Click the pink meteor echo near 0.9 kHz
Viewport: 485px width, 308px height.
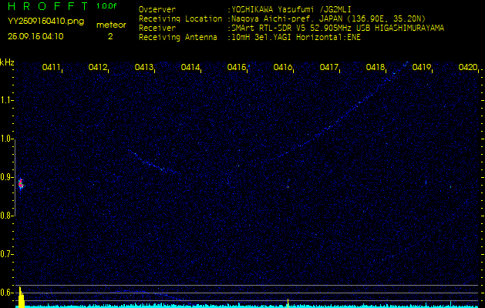coord(21,184)
